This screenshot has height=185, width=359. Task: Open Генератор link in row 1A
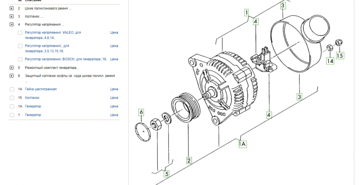33,106
